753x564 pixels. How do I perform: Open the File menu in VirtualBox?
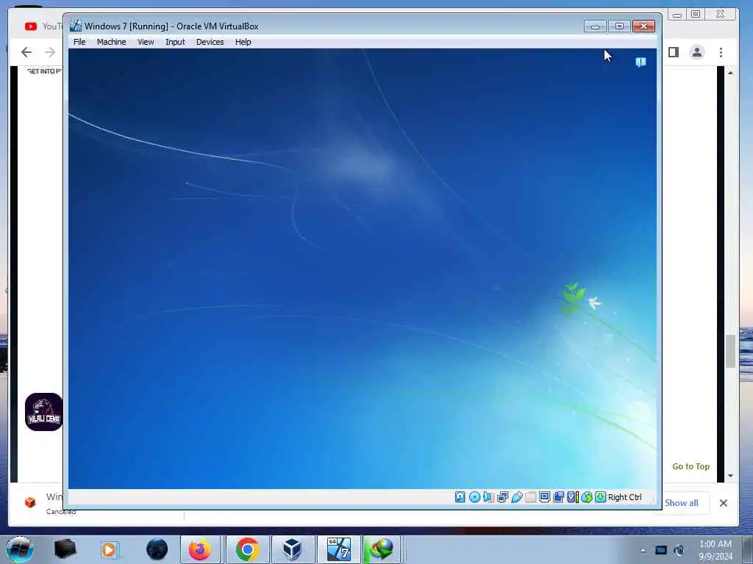(x=79, y=42)
